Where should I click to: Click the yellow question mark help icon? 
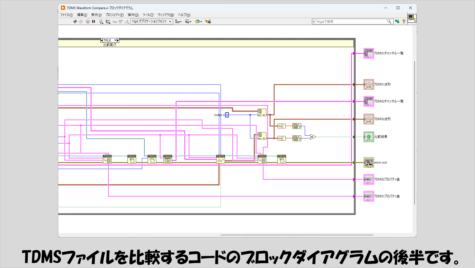(404, 21)
